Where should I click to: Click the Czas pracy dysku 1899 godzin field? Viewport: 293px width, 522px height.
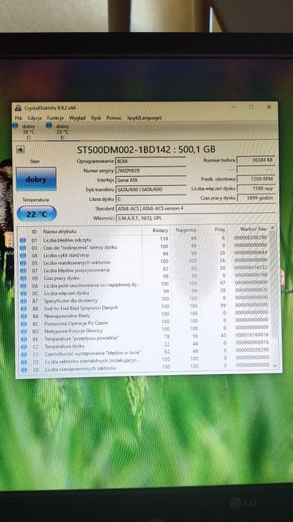256,198
